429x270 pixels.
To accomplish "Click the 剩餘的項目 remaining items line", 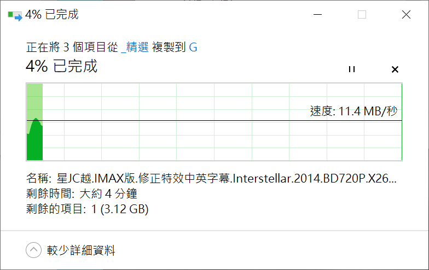I will coord(88,208).
